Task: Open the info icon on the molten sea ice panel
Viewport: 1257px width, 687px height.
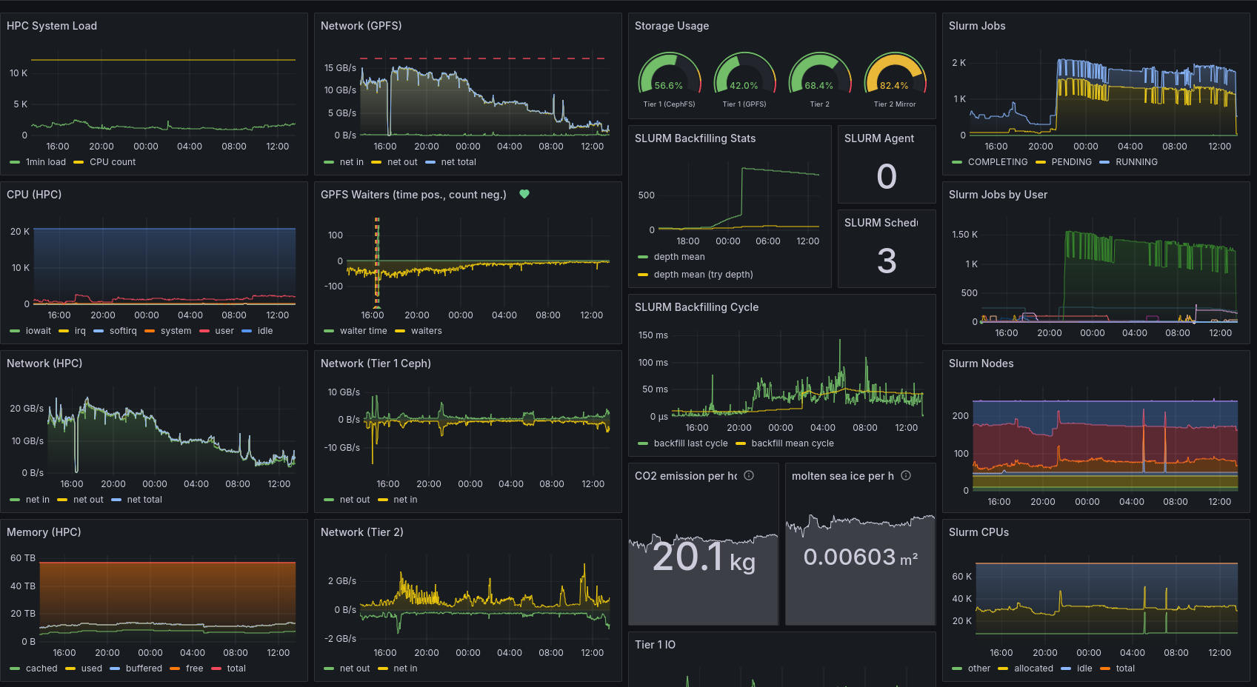Action: 906,475
